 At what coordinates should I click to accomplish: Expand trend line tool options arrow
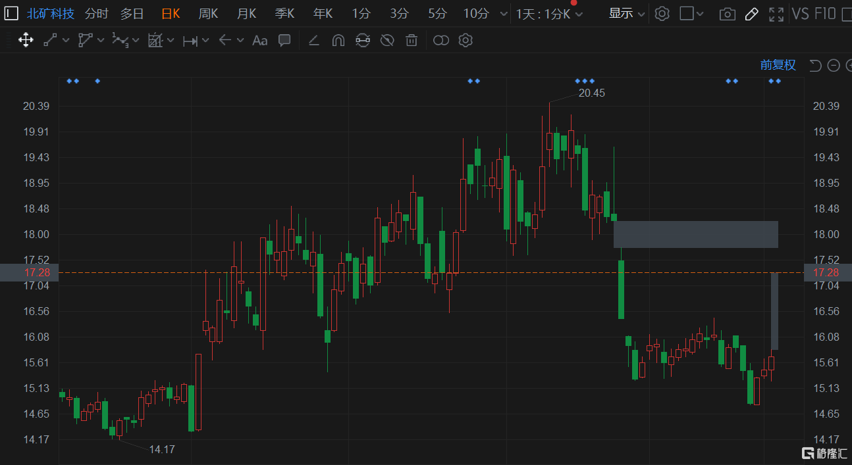pyautogui.click(x=66, y=41)
